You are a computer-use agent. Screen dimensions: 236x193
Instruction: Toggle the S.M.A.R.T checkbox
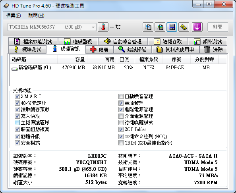coord(17,96)
